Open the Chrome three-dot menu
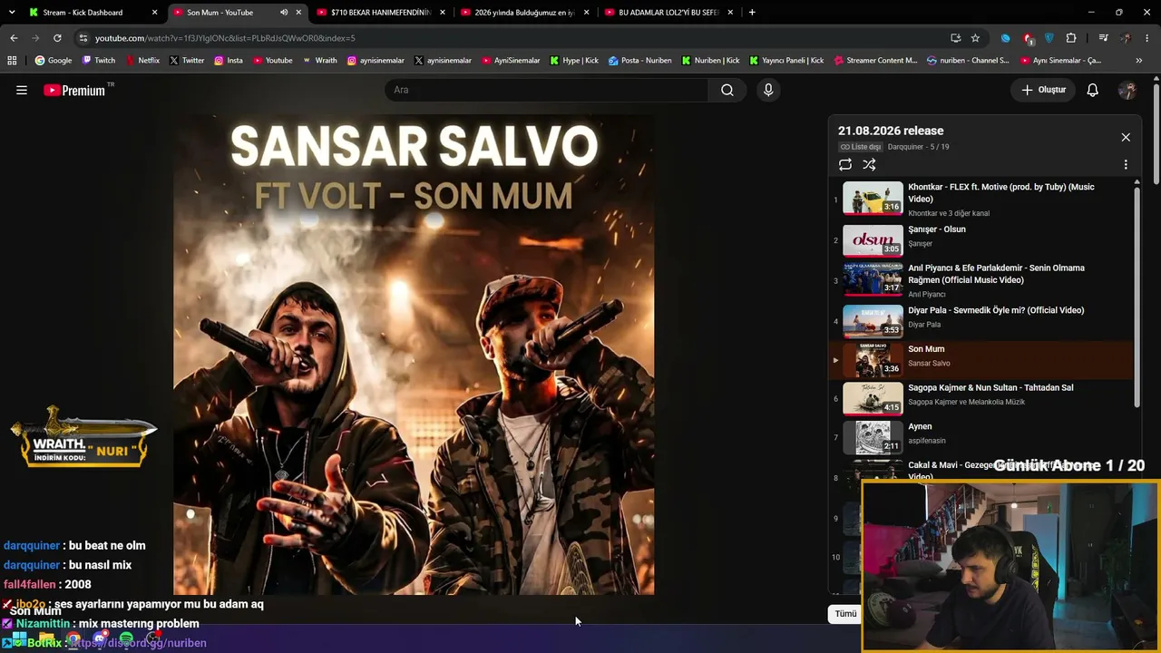Screen dimensions: 1161x653 coord(1147,38)
